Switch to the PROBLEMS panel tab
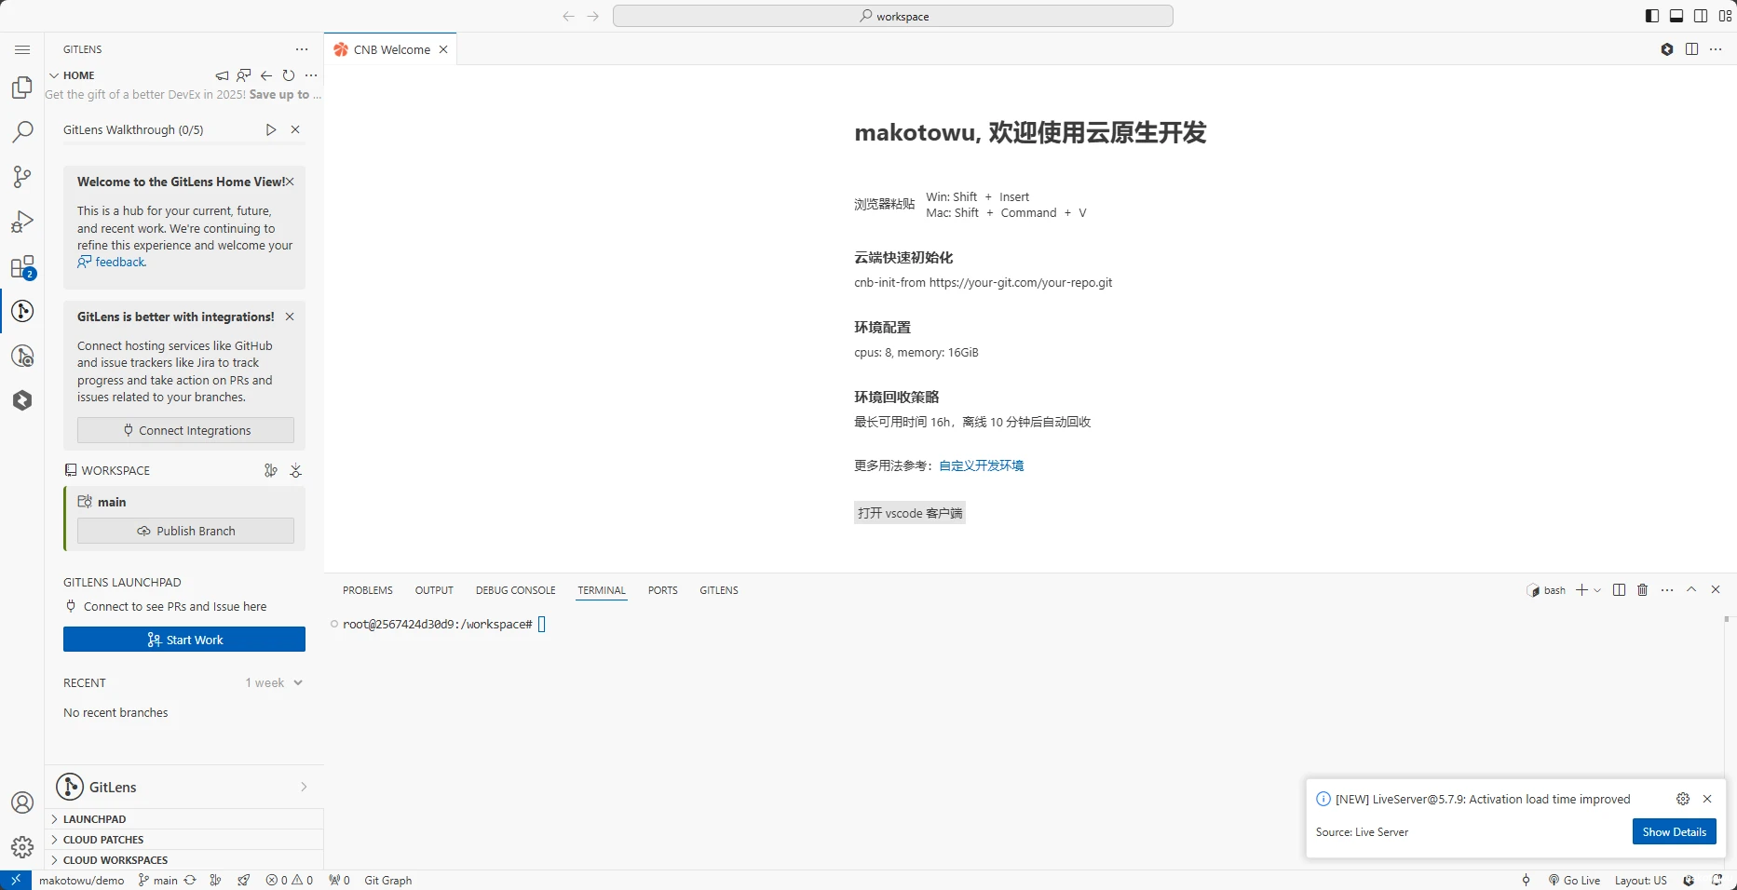 click(368, 590)
